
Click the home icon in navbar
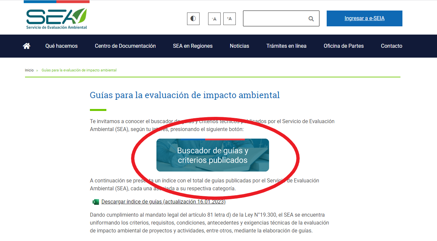click(27, 46)
